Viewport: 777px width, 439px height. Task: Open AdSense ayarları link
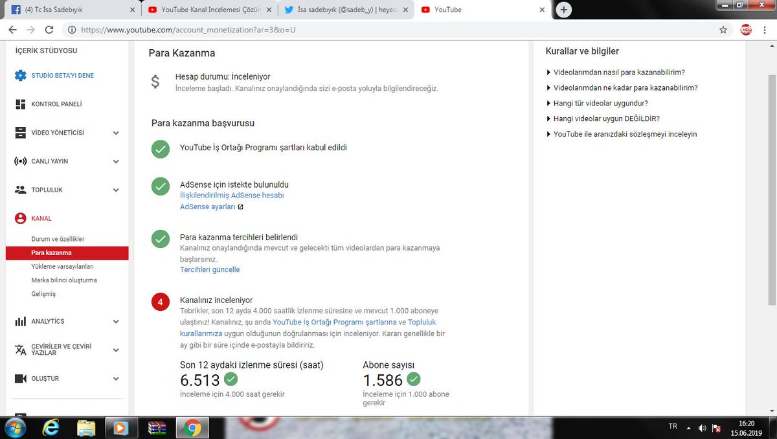[208, 207]
